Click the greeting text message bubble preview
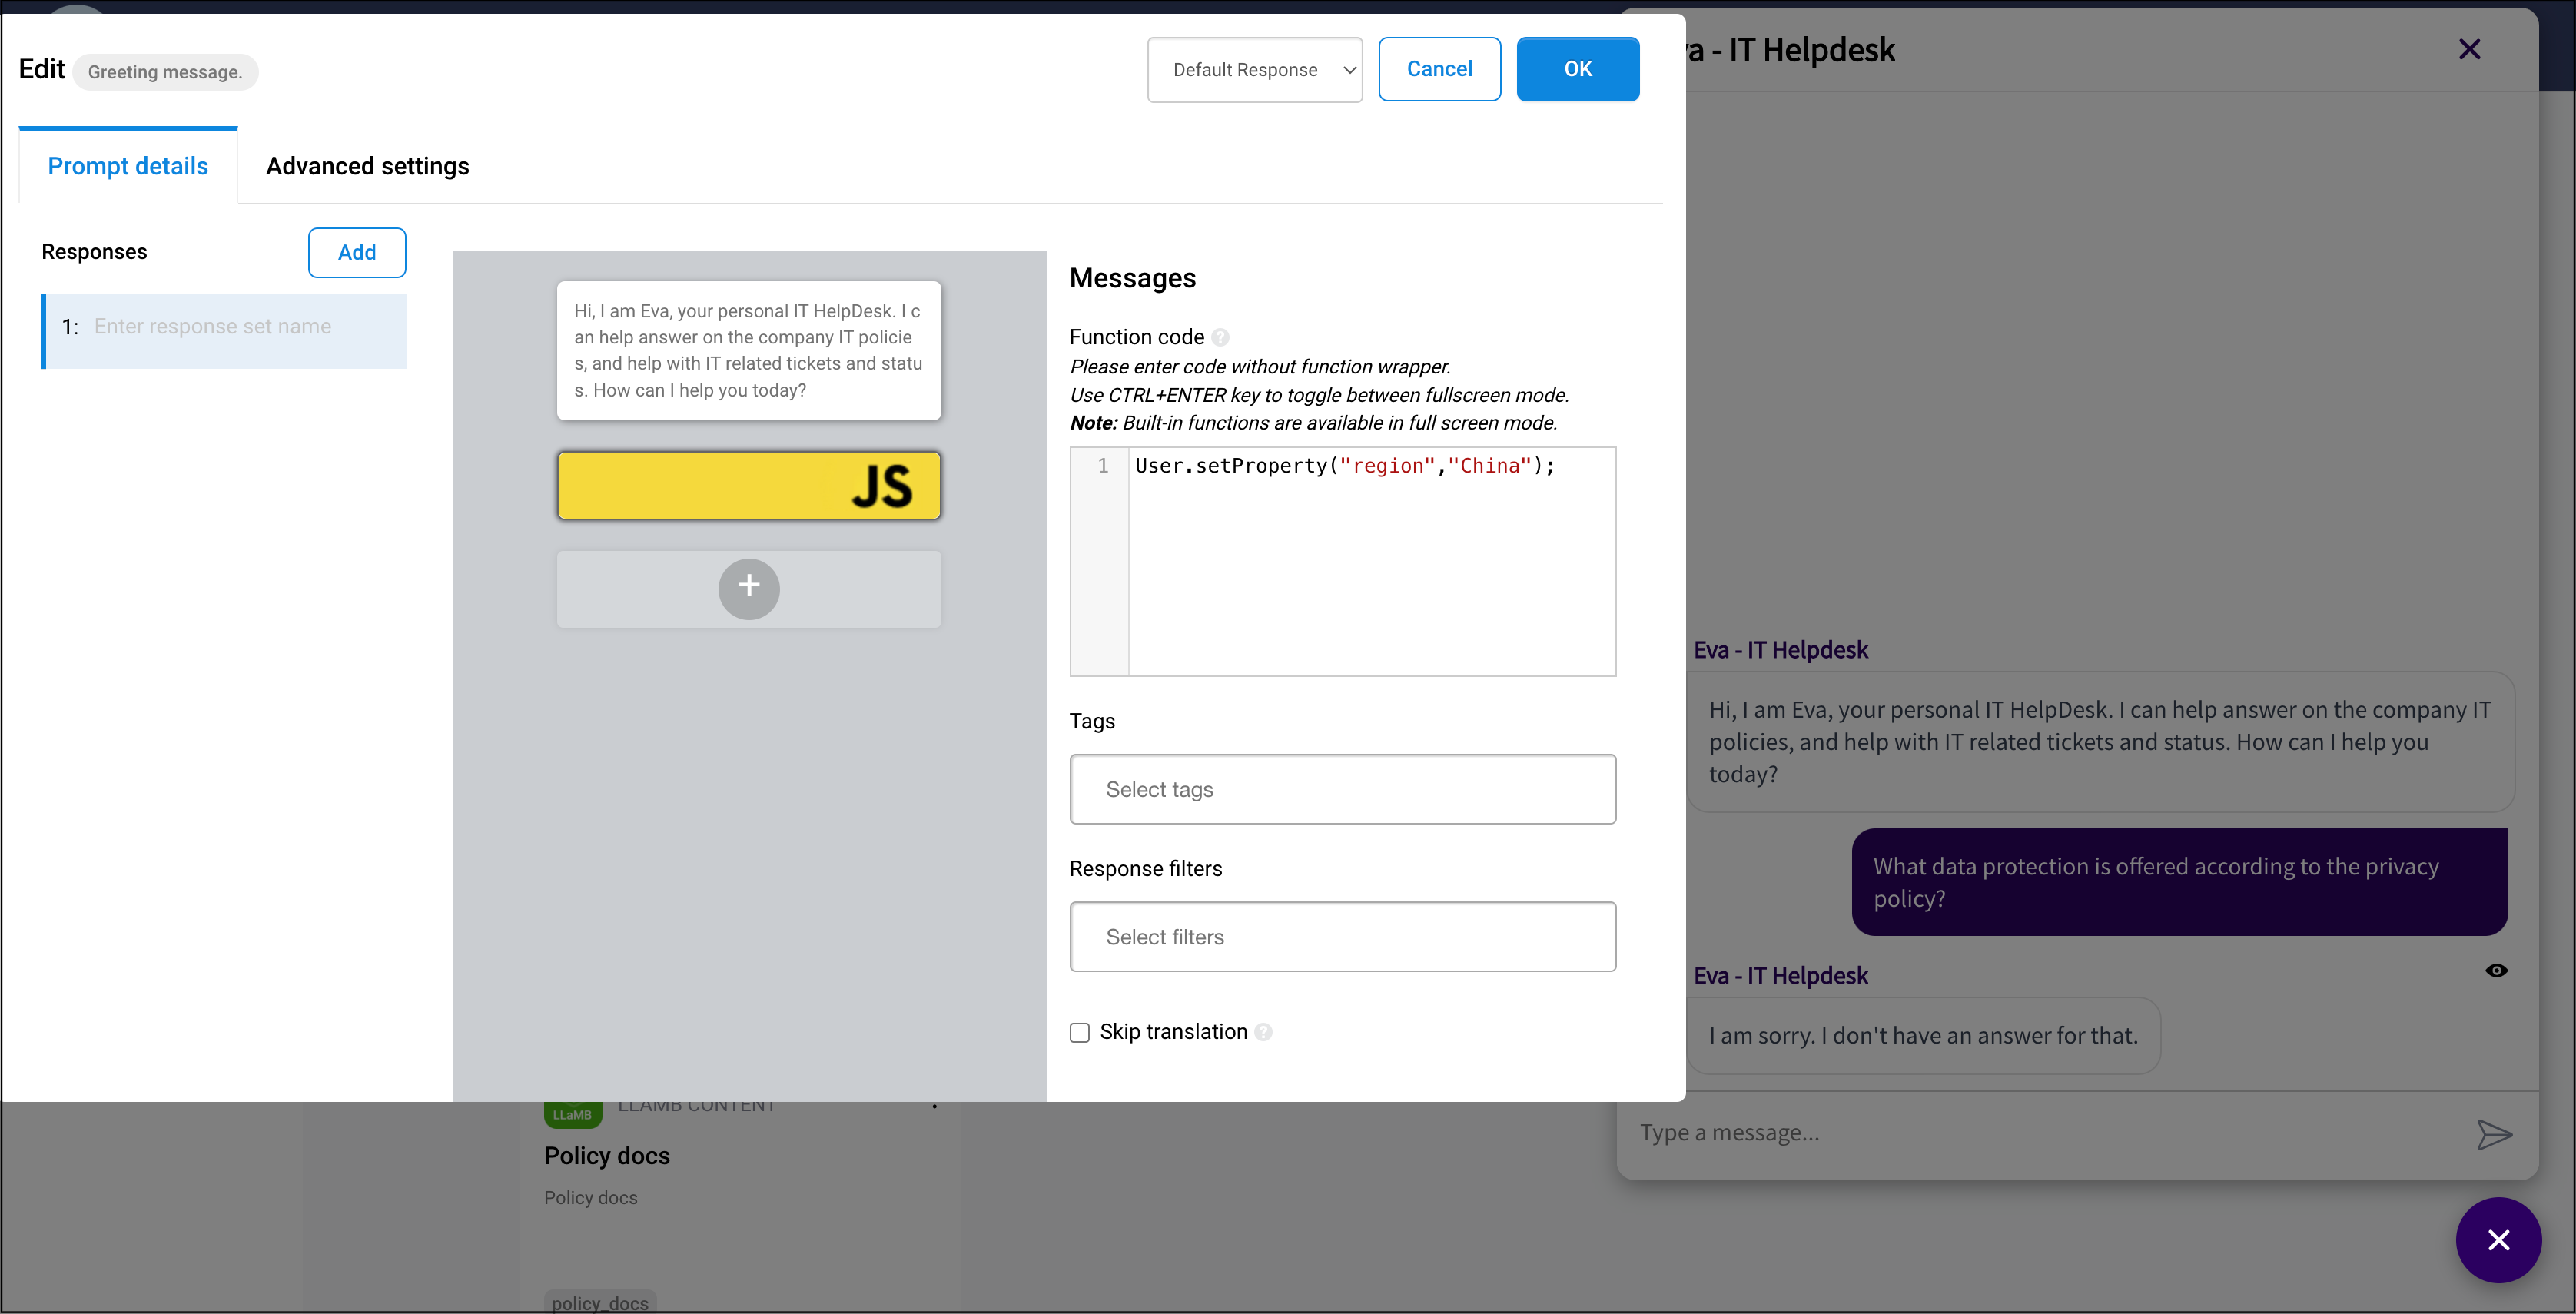Screen dimensions: 2576x1314 [x=748, y=350]
